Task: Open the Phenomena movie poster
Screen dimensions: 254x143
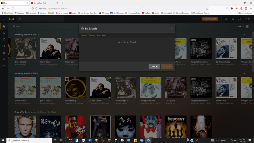Action: (50, 127)
